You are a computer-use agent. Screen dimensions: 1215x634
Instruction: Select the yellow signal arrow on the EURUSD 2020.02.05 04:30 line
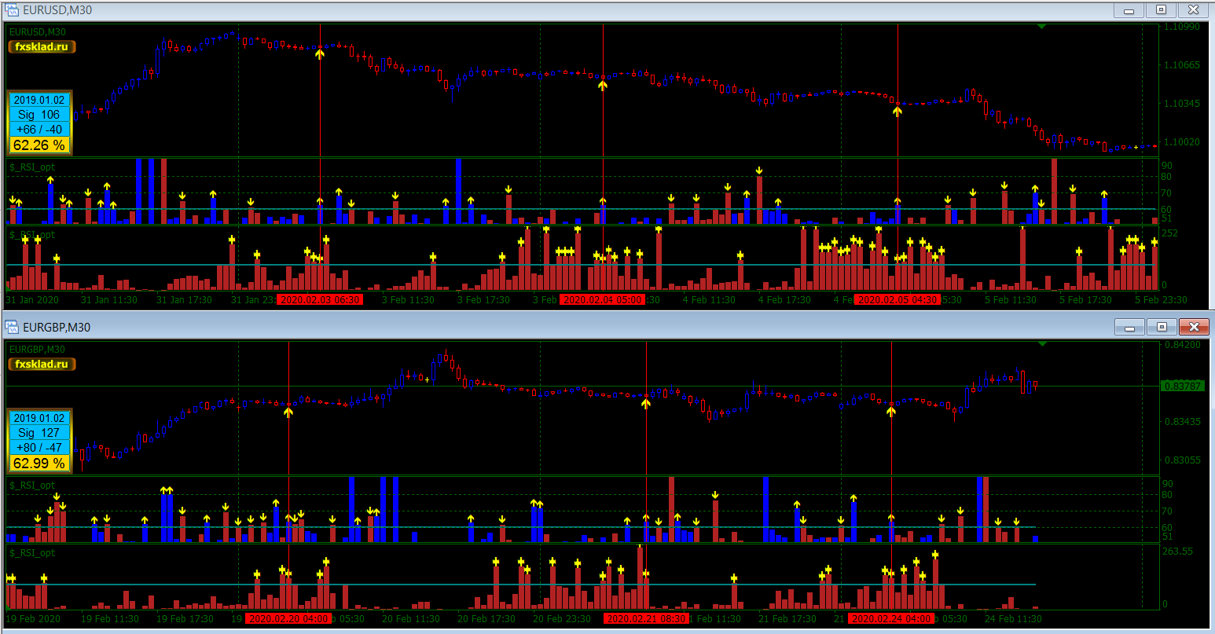pos(897,111)
